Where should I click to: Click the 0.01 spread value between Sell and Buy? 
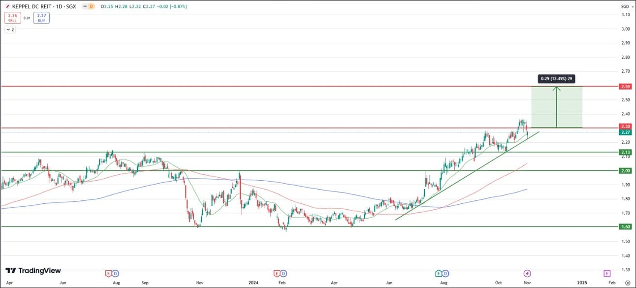click(27, 18)
